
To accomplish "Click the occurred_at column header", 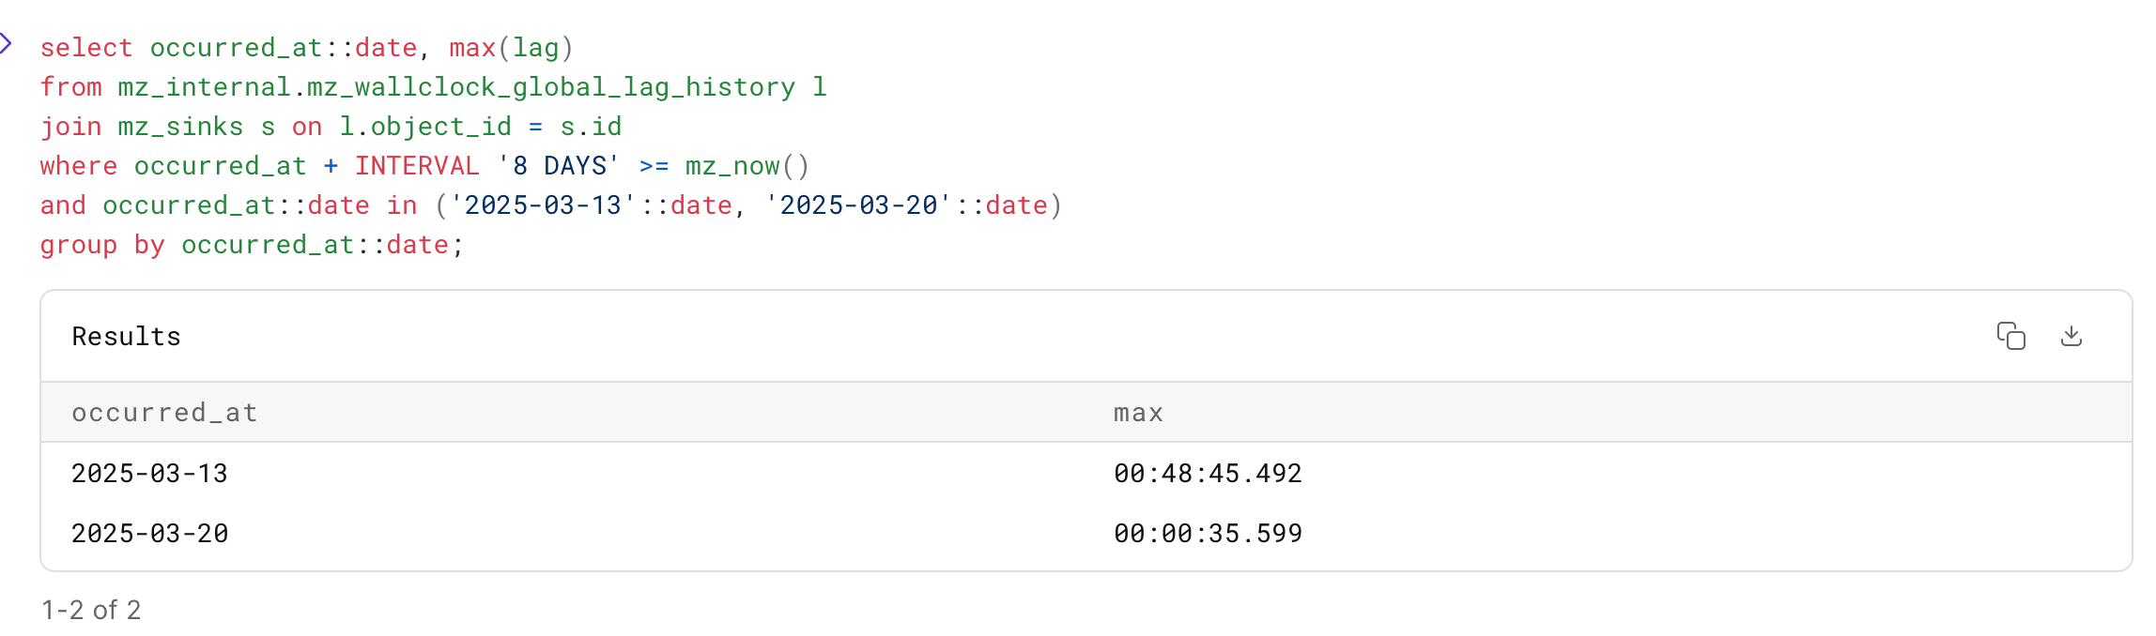I will [x=164, y=412].
